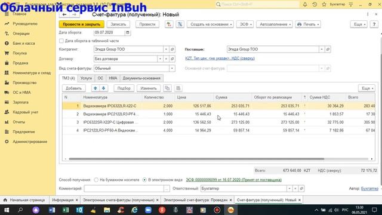The width and height of the screenshot is (382, 215).
Task: Click the top search field
Action: coord(257,4)
